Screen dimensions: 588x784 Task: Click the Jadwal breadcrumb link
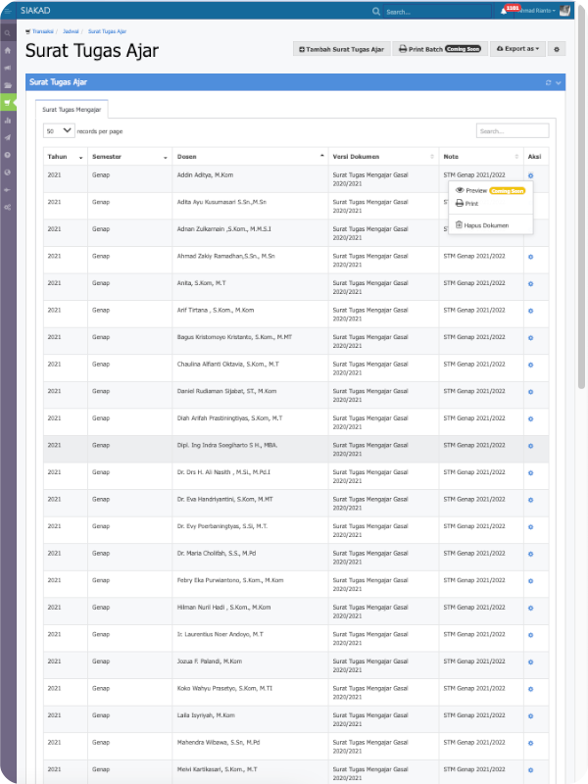71,31
